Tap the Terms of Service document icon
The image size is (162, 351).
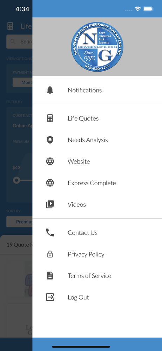(50, 275)
